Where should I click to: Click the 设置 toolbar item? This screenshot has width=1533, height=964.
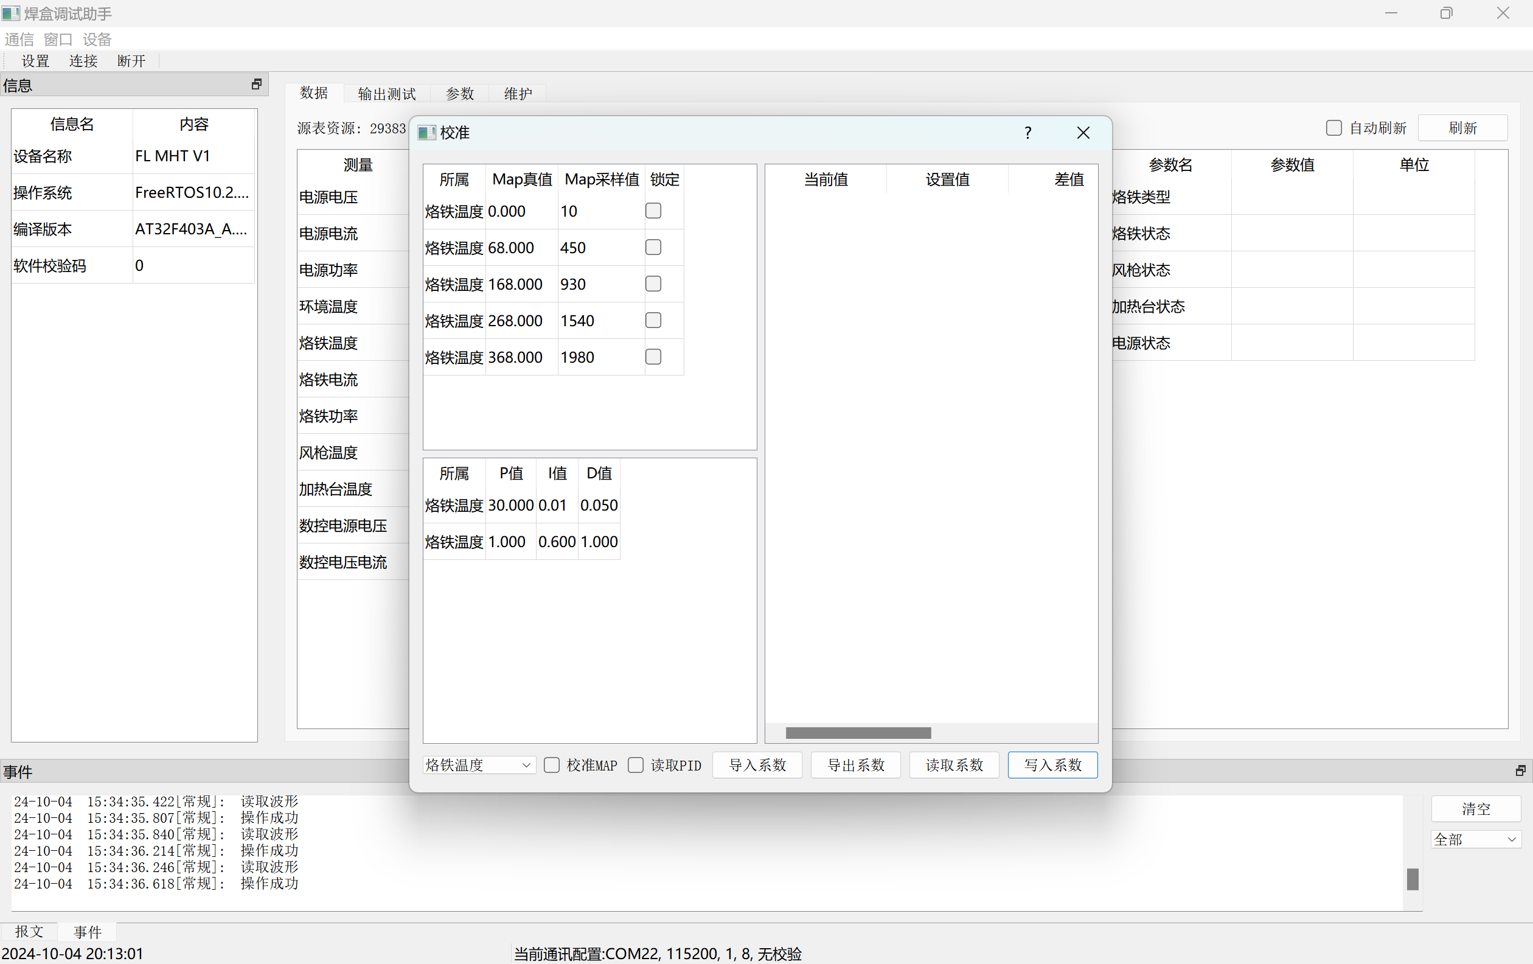35,61
